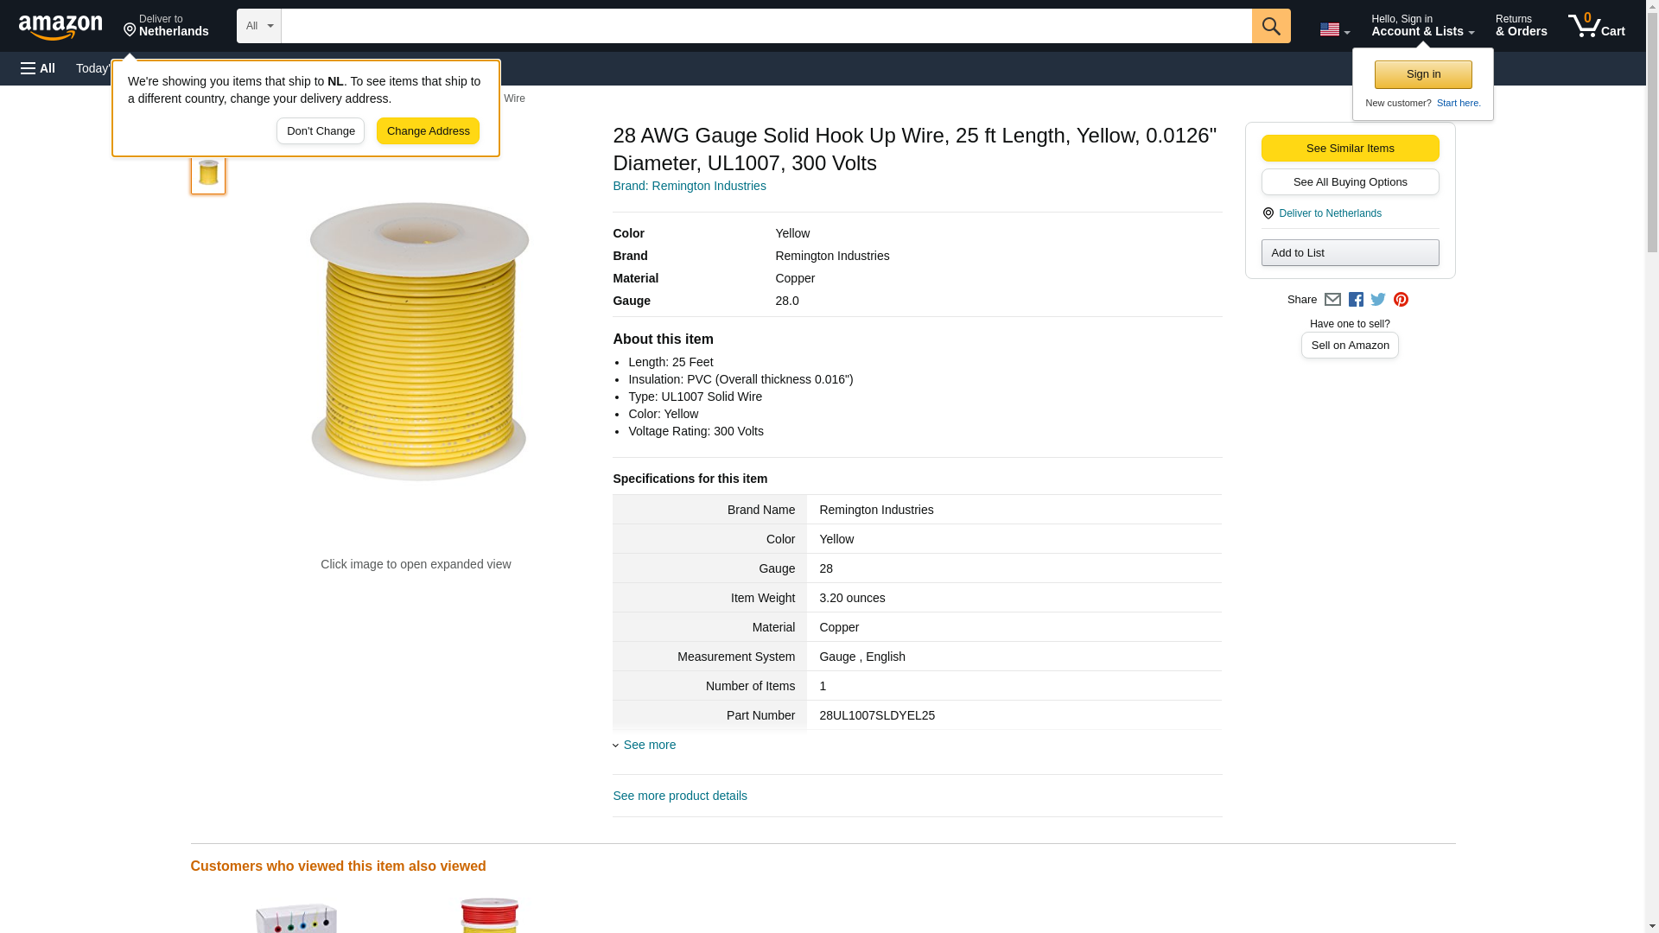
Task: Expand the All search category dropdown
Action: [258, 26]
